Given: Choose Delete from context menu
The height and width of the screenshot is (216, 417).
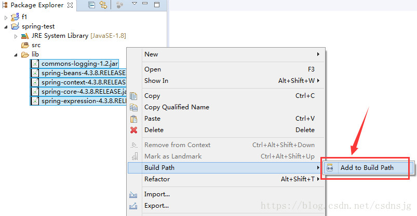Looking at the screenshot, I should (226, 130).
